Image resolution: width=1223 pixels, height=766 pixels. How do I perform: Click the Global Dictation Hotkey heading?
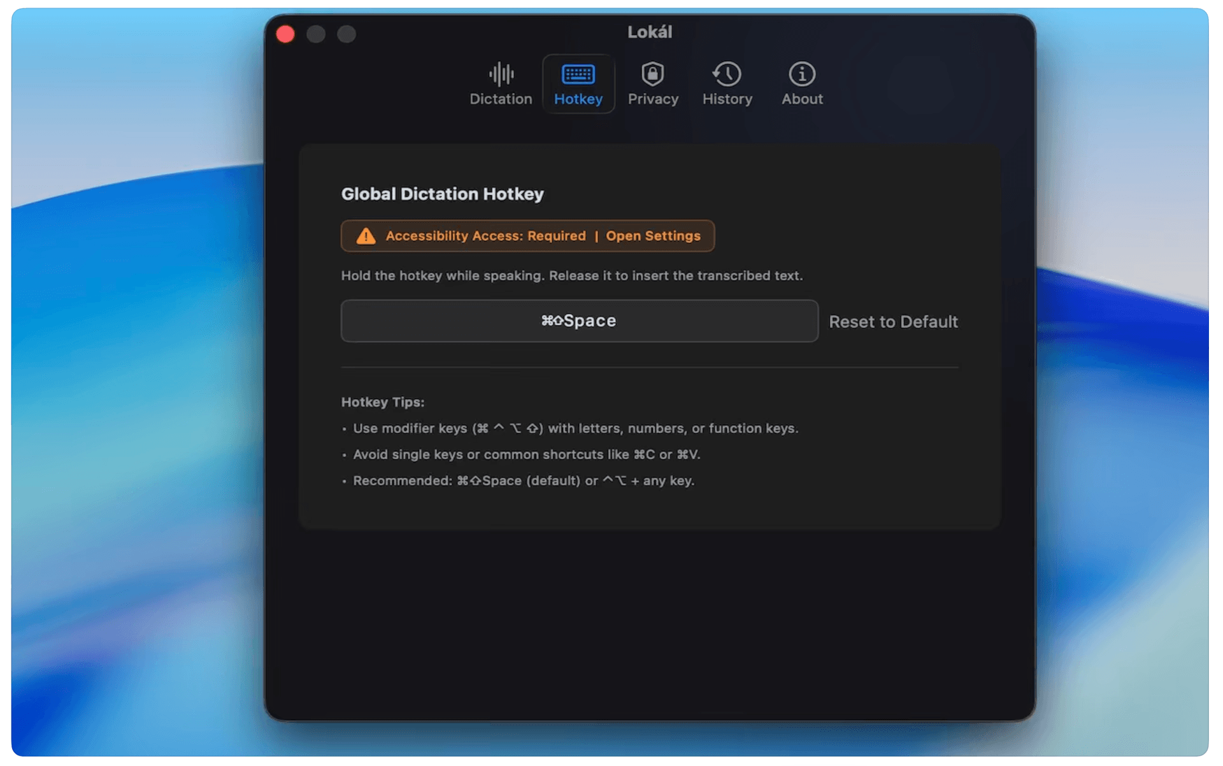443,194
